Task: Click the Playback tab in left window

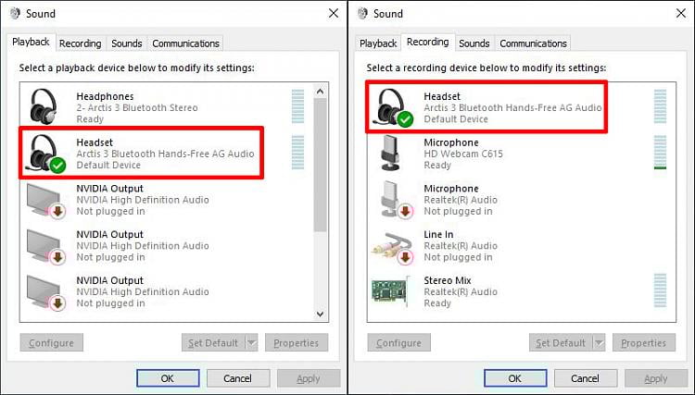Action: coord(31,42)
